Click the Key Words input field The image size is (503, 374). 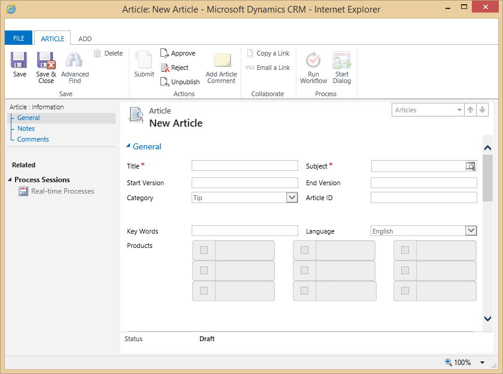[x=245, y=231]
